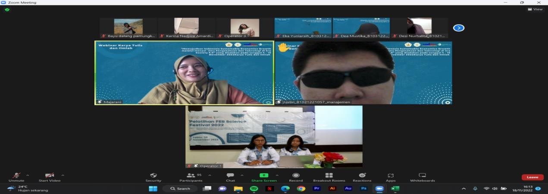Show next page of participant thumbnails

[459, 28]
